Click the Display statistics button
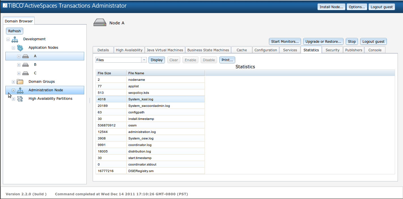Screen dimensions: 403x199 coord(157,60)
